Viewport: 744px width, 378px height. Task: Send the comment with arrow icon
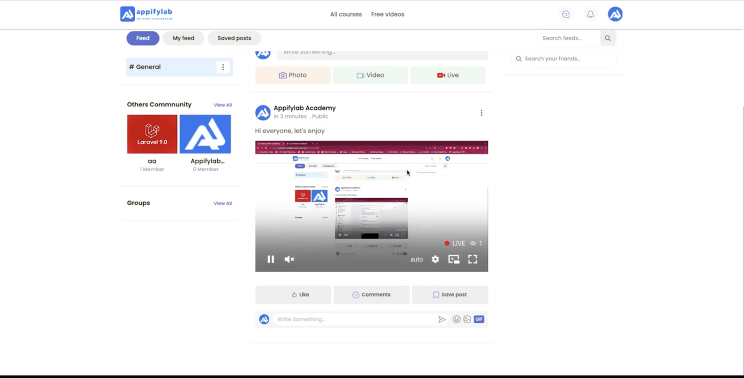click(442, 319)
